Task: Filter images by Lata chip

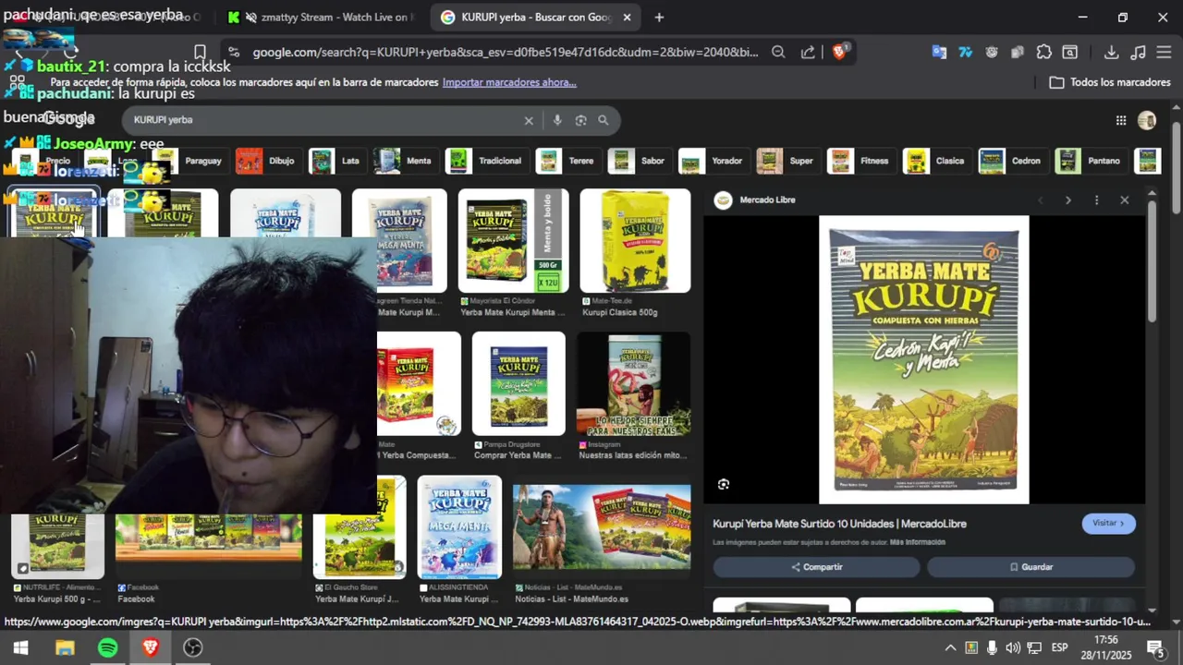Action: tap(336, 161)
